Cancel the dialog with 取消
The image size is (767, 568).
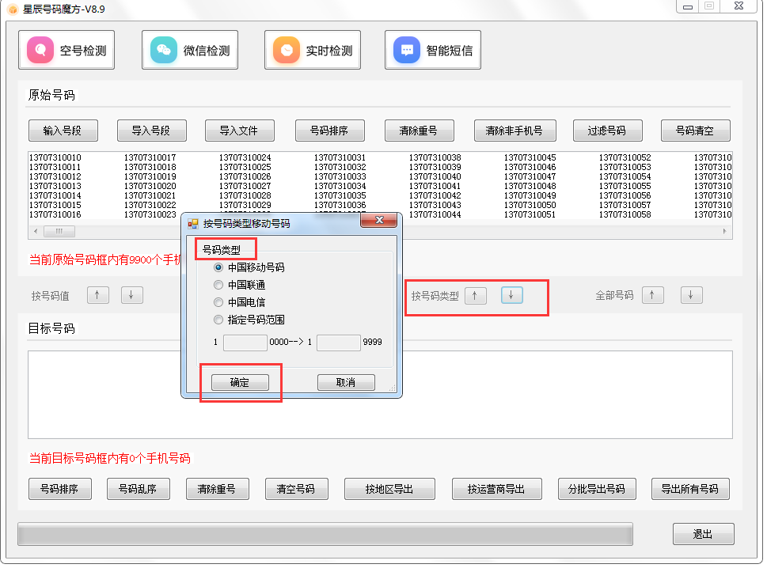[x=345, y=382]
